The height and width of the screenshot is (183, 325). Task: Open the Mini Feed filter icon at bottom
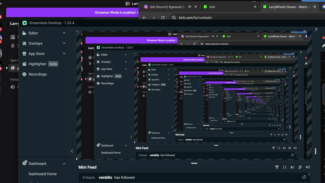277,167
